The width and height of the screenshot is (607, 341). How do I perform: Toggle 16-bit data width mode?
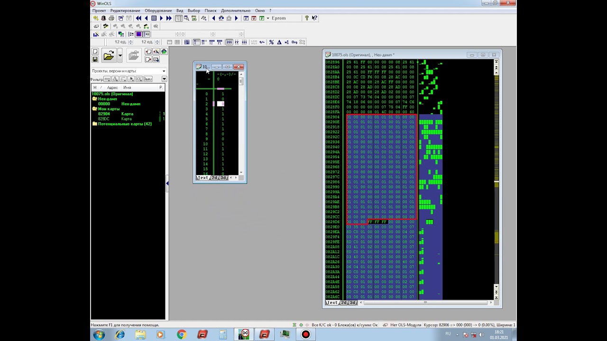(204, 42)
